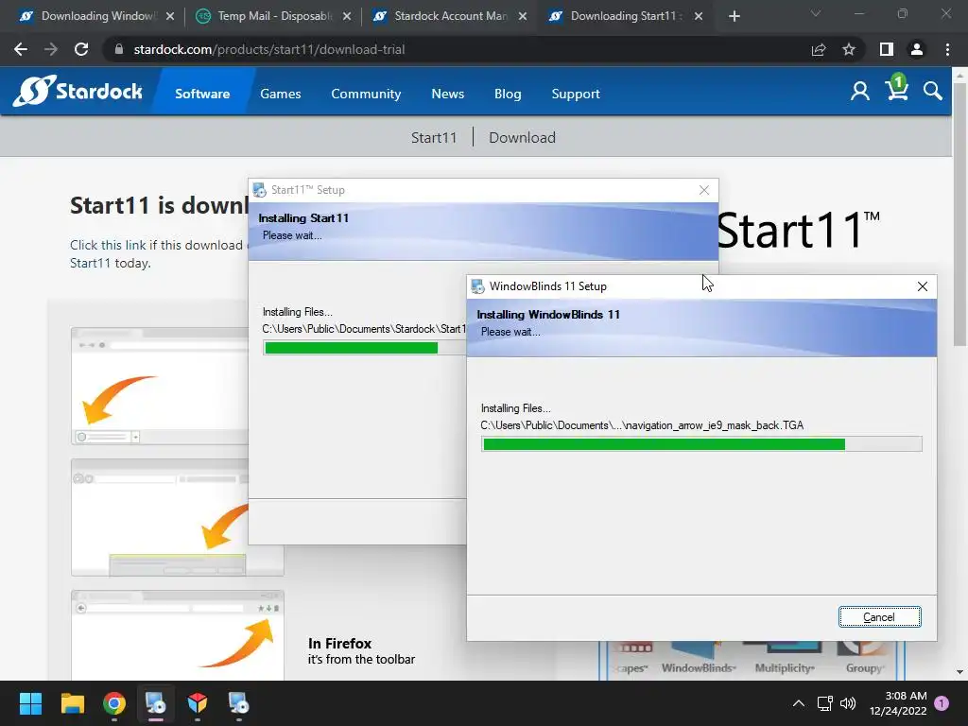Click the 'In Firefox' instruction text
Image resolution: width=968 pixels, height=726 pixels.
339,643
